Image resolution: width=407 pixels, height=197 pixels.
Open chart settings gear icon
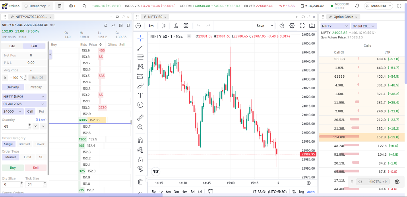pos(292,26)
